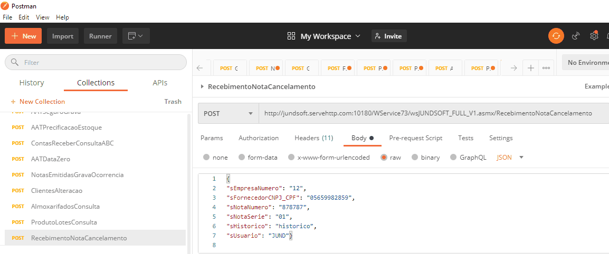This screenshot has height=254, width=609.
Task: Expand the RecebimentoNotaCancelamento request description
Action: tap(203, 86)
